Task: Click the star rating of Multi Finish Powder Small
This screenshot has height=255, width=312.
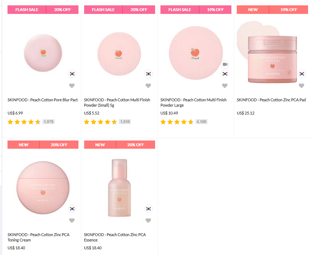Action: (x=101, y=122)
